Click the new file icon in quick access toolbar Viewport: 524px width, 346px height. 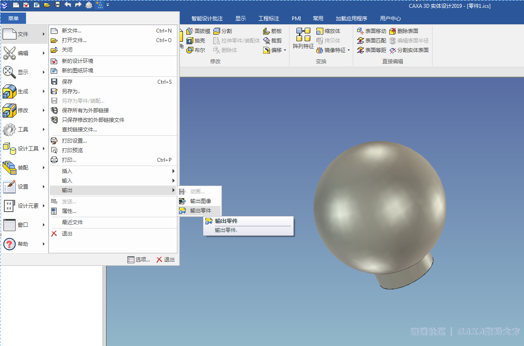16,5
